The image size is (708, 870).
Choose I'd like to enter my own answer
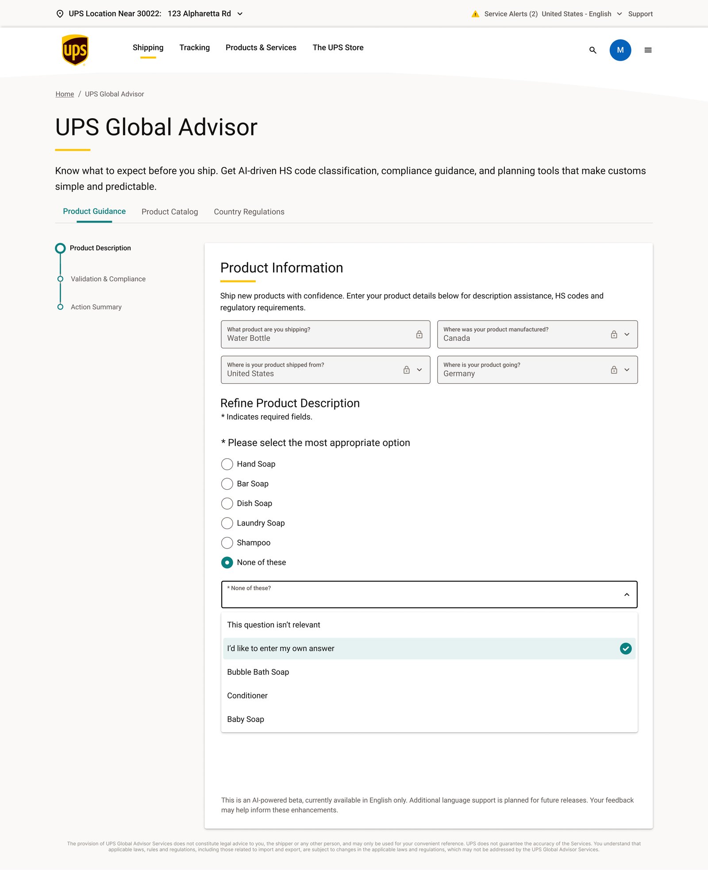pyautogui.click(x=429, y=649)
